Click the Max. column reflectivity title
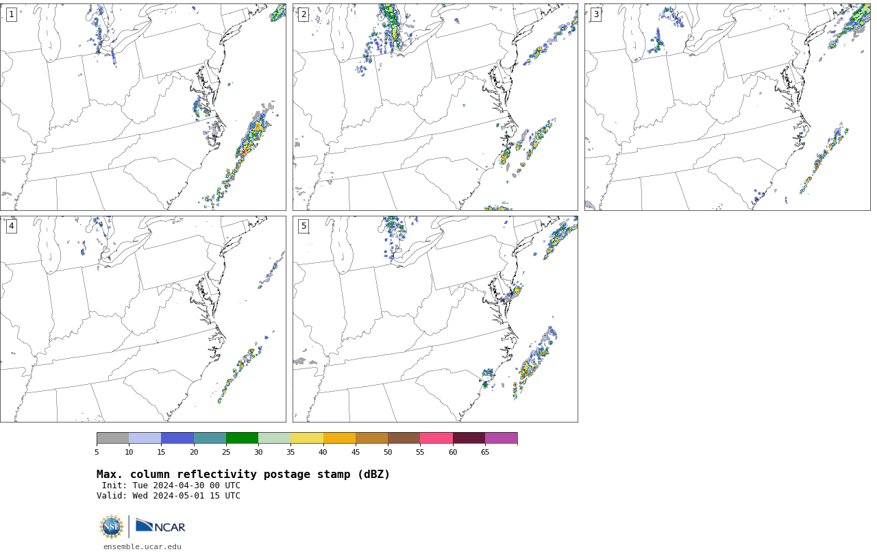This screenshot has height=554, width=877. click(x=243, y=475)
